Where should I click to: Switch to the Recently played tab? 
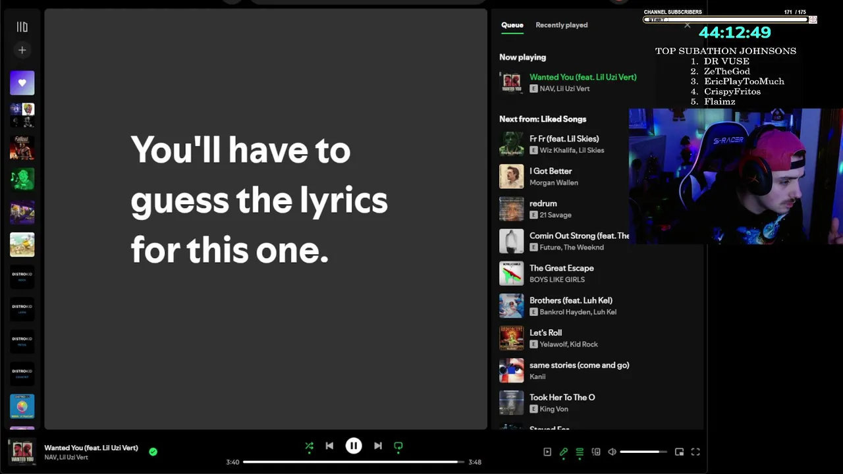[561, 25]
